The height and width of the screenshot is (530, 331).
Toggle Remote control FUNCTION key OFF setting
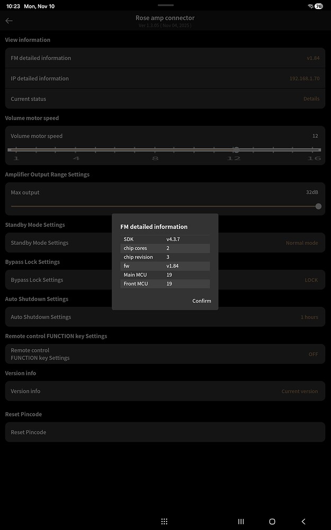(313, 354)
